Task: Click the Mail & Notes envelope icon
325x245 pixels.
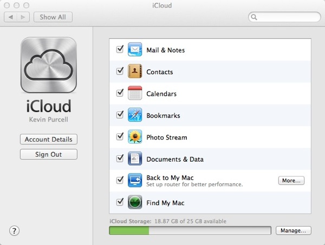Action: click(x=135, y=49)
